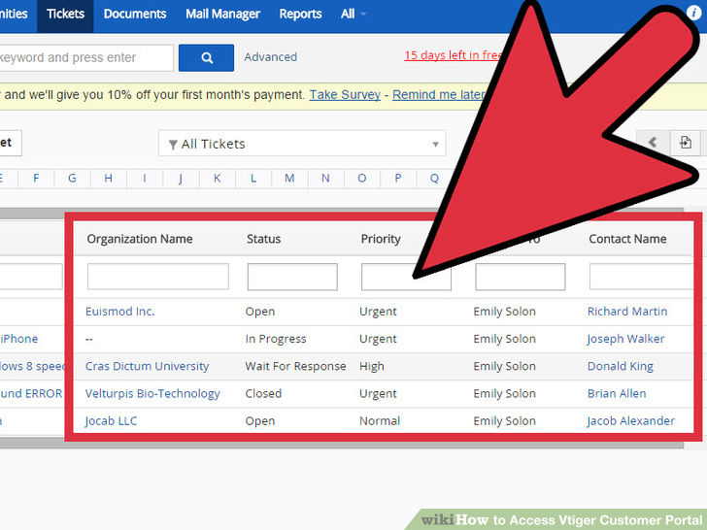Click the Remind me later link
The image size is (707, 530).
pos(439,95)
